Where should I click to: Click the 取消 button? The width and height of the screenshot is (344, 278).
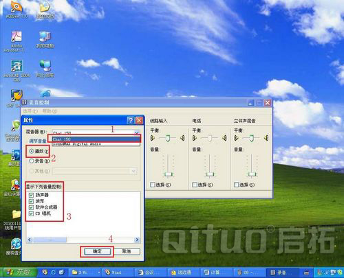pos(127,251)
